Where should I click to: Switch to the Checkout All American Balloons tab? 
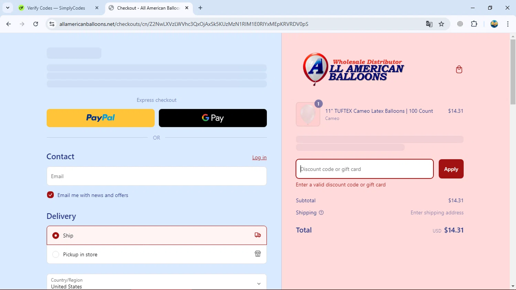[x=149, y=8]
